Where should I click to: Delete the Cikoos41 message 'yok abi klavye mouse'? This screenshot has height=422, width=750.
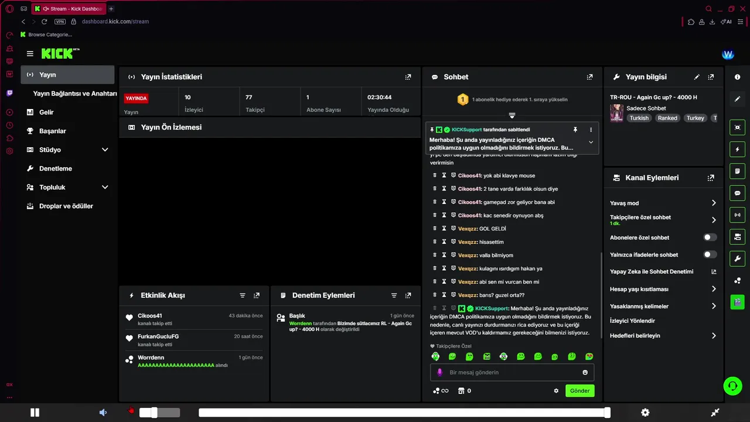point(435,175)
